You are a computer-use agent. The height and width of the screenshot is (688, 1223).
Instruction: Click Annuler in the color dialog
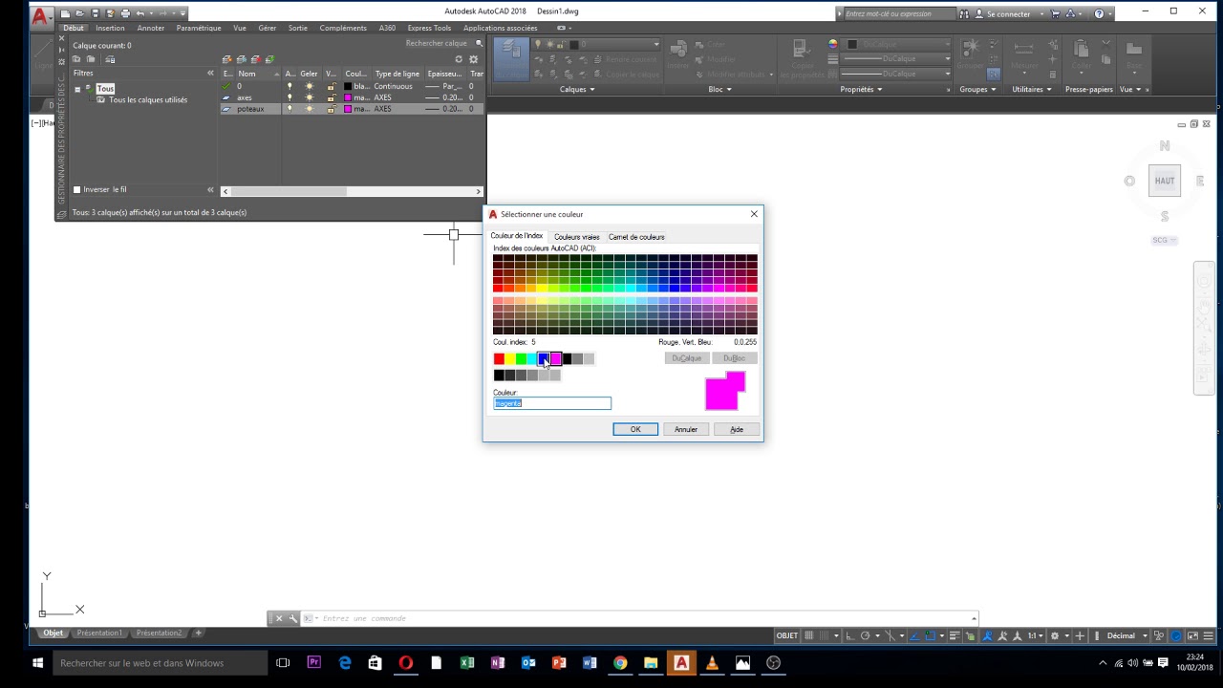(686, 429)
